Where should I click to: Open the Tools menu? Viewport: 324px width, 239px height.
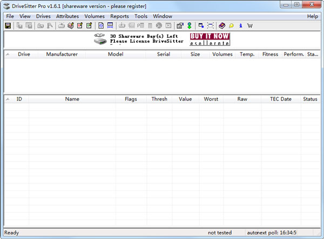(x=141, y=16)
